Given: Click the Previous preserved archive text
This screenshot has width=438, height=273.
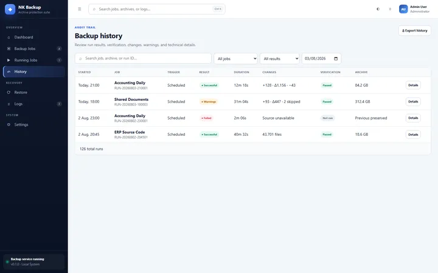Looking at the screenshot, I should pos(371,118).
